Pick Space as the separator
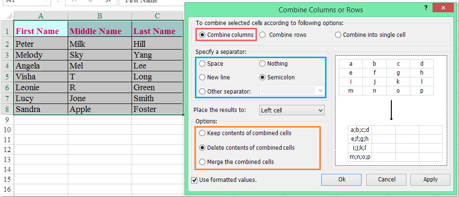Image resolution: width=459 pixels, height=197 pixels. pyautogui.click(x=203, y=63)
